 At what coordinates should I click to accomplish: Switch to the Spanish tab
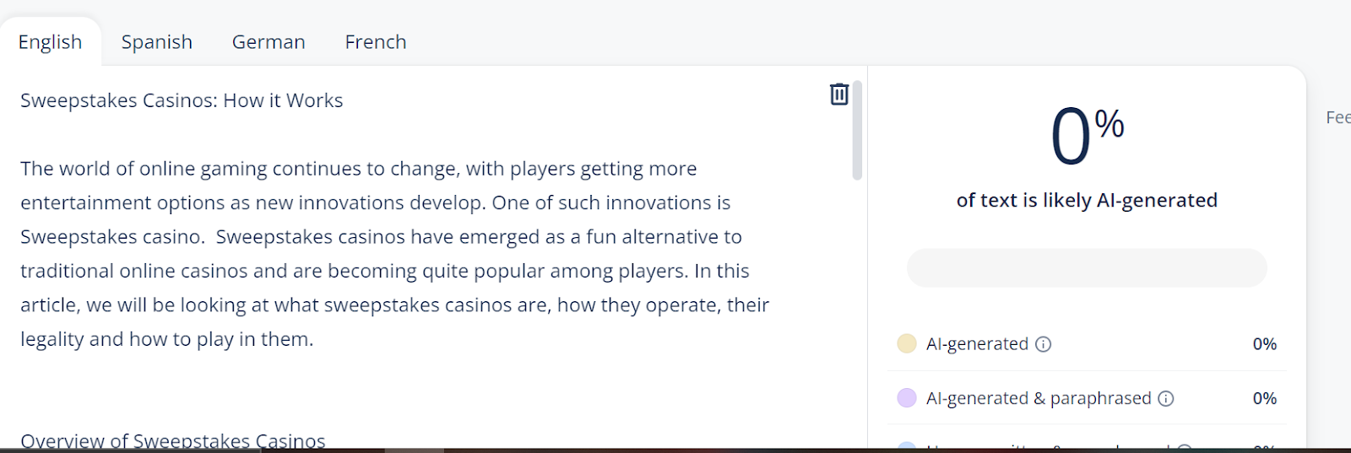(157, 42)
